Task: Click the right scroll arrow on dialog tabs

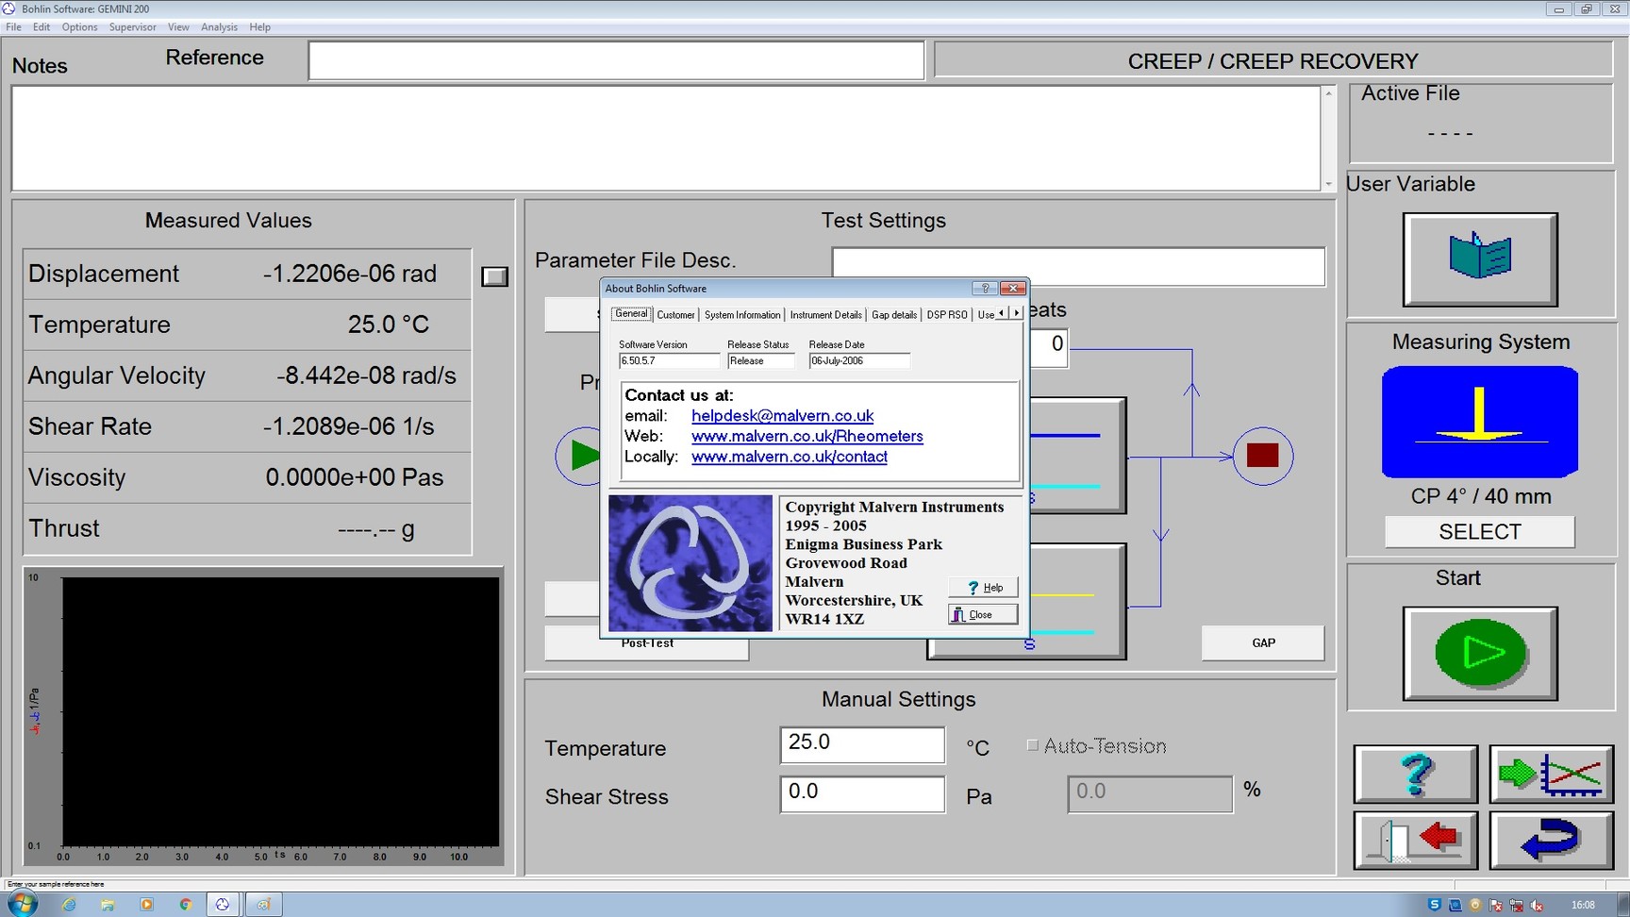Action: [x=1016, y=313]
